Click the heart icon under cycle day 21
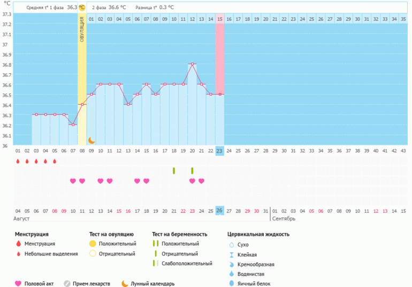The width and height of the screenshot is (412, 287). [201, 181]
